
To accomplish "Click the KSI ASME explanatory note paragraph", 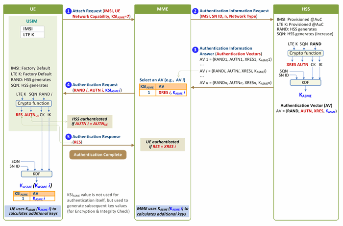I will pyautogui.click(x=98, y=203).
